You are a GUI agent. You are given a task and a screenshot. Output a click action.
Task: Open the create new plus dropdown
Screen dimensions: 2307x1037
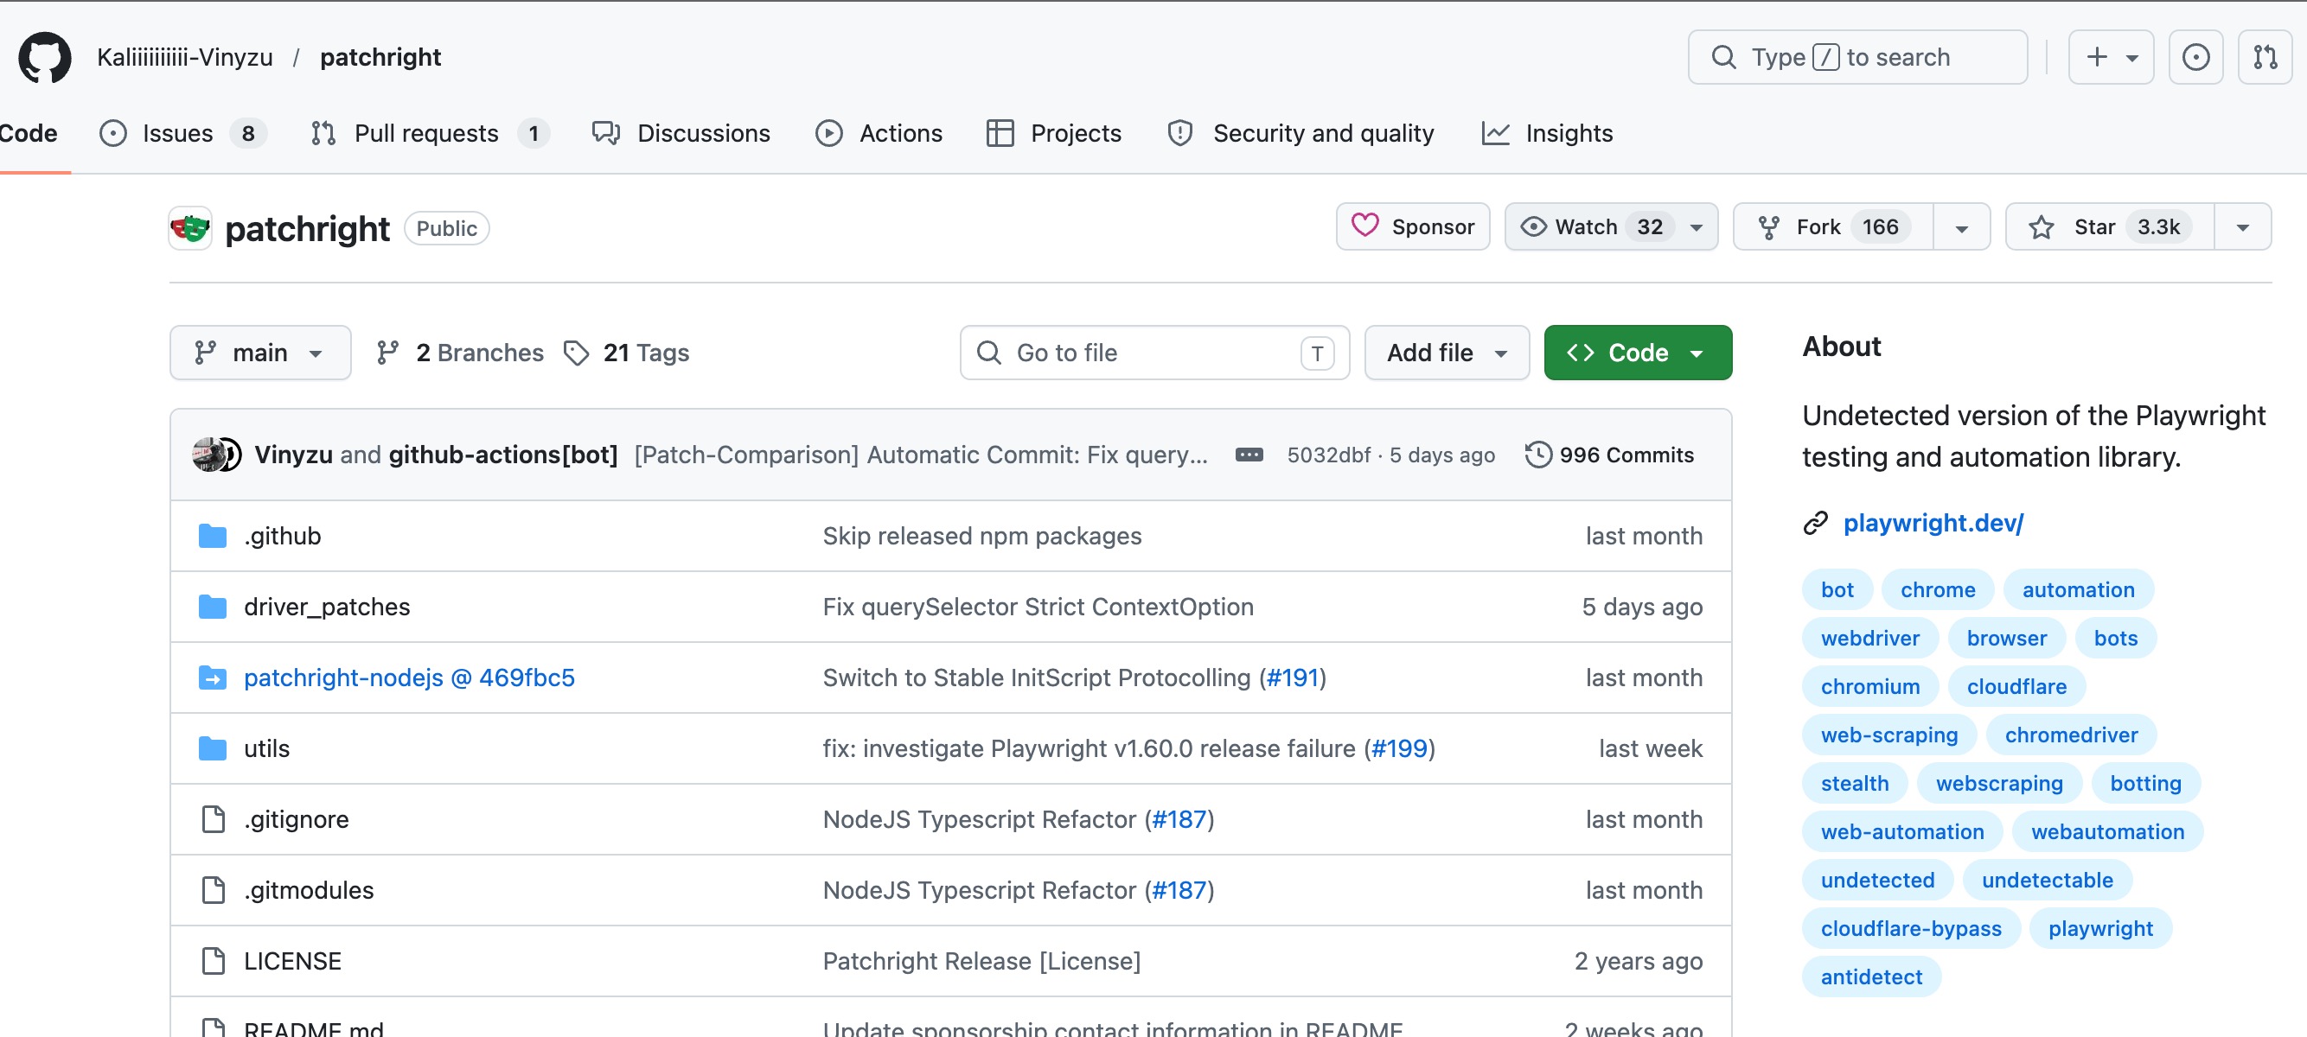coord(2110,57)
